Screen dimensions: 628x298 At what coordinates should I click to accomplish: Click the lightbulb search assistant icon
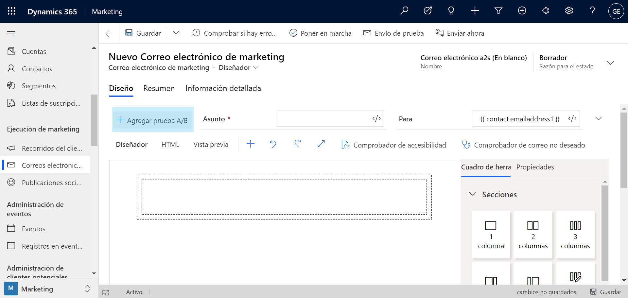point(451,11)
